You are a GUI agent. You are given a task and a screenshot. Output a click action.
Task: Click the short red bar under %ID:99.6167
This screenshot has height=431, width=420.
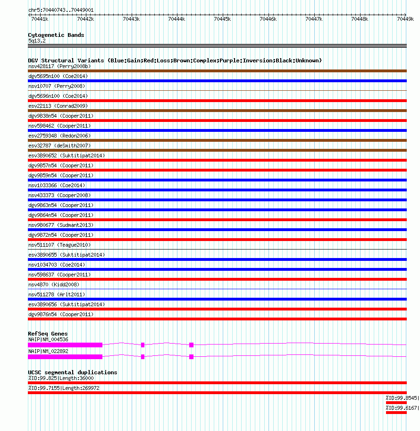tap(396, 412)
